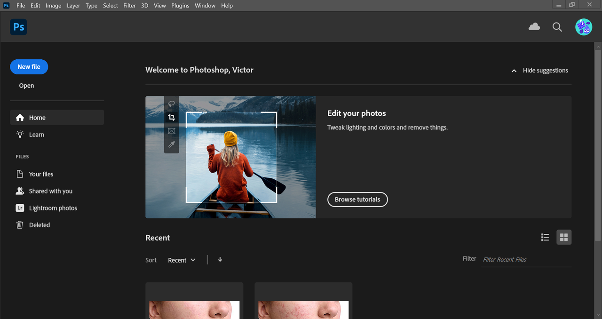Open the Image menu
The image size is (602, 319).
(x=54, y=6)
